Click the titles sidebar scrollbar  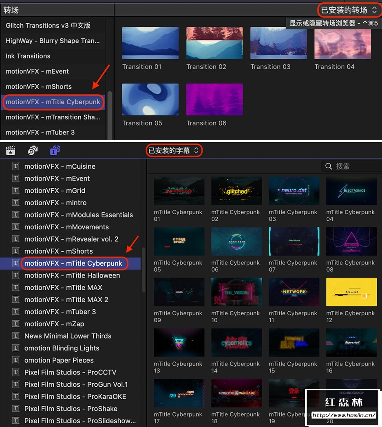pos(144,270)
